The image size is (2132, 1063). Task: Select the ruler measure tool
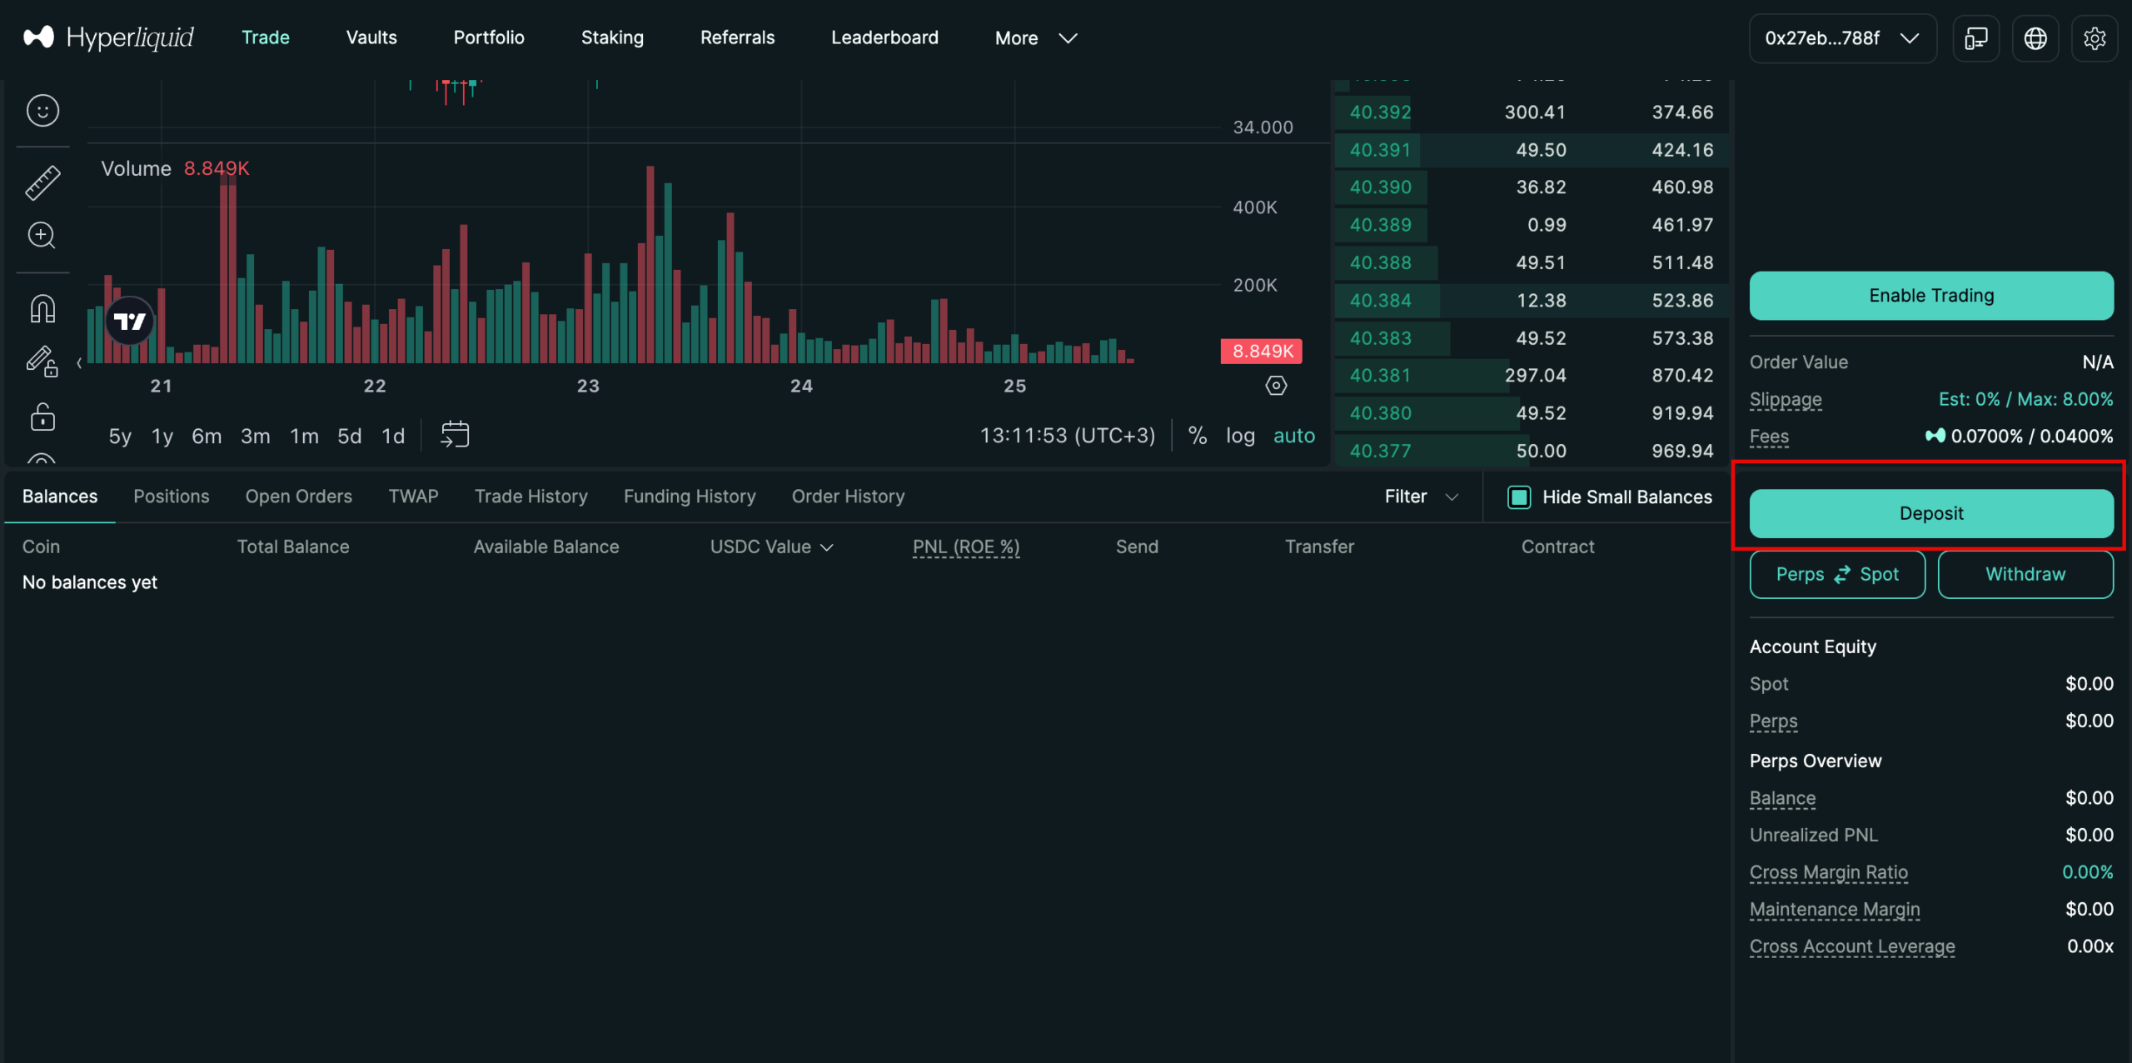42,182
